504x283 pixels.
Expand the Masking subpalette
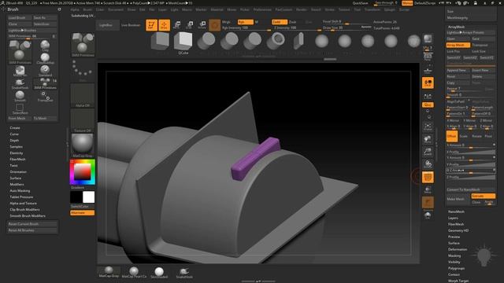454,255
